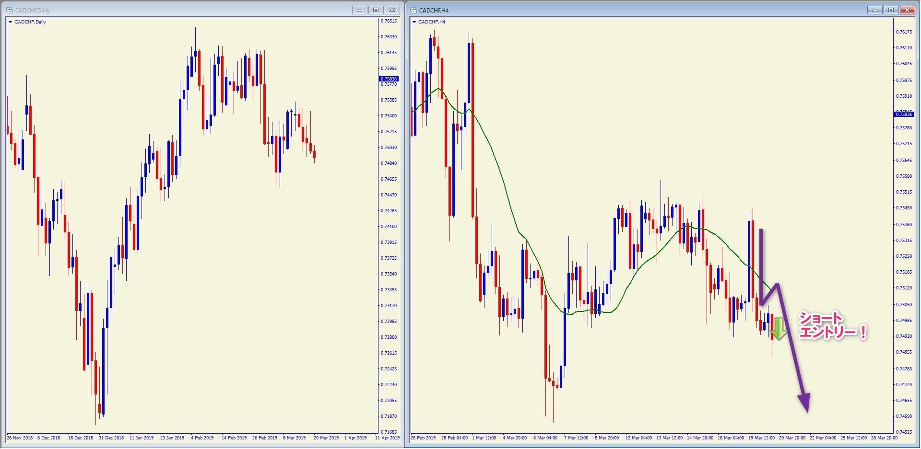Click the CADCHF,Daily window title text
The width and height of the screenshot is (921, 449).
tap(32, 10)
